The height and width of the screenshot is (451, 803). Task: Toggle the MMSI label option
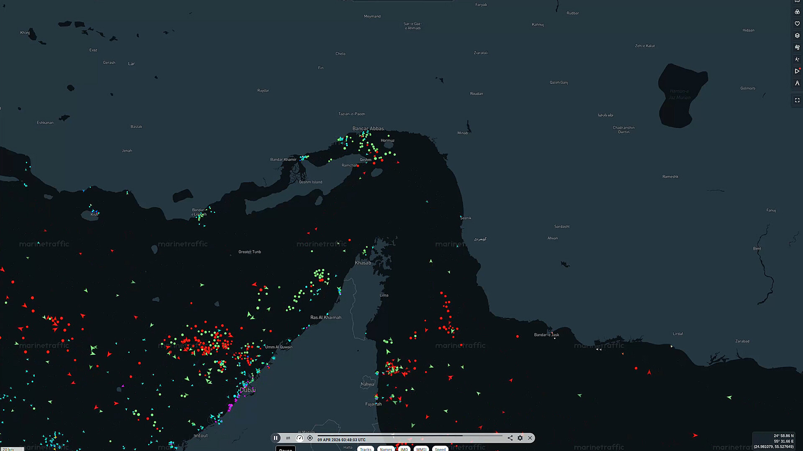[421, 449]
